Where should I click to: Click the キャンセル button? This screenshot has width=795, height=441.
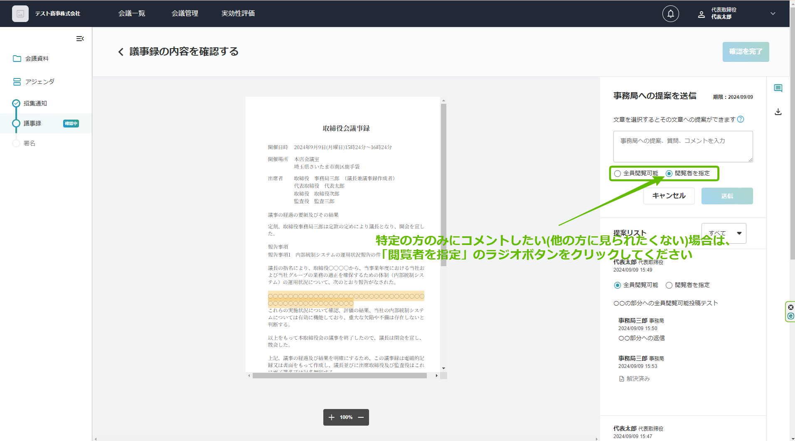coord(669,196)
